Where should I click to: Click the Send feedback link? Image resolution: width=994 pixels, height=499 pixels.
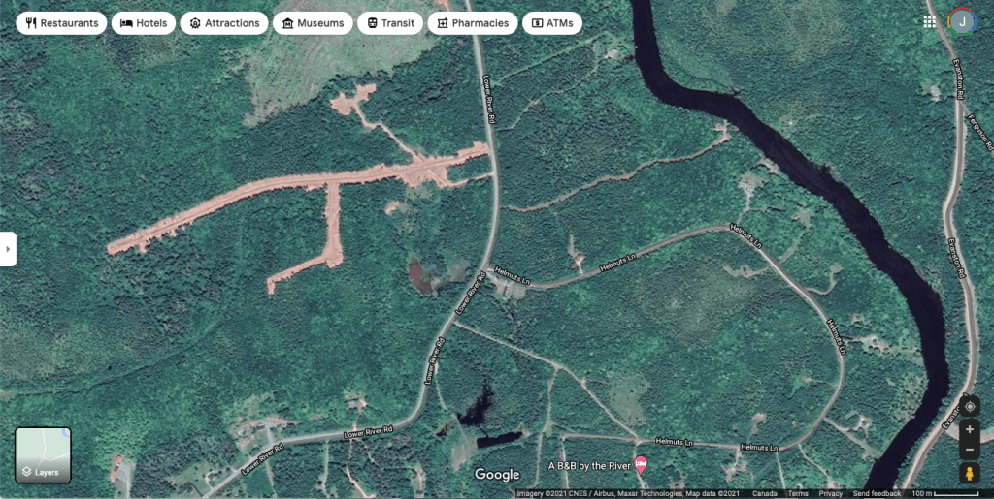click(877, 494)
